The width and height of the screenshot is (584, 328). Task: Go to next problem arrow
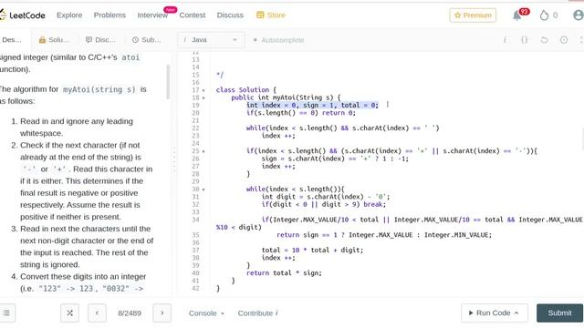point(162,313)
